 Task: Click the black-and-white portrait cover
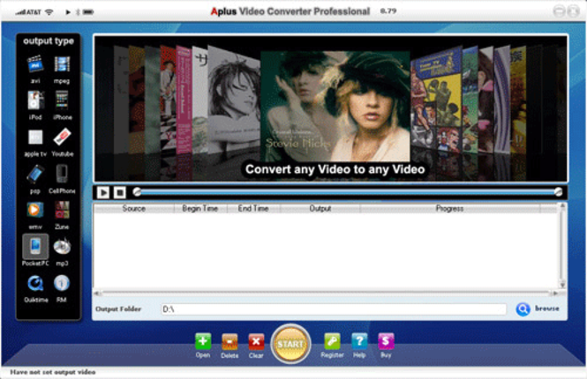pyautogui.click(x=234, y=100)
